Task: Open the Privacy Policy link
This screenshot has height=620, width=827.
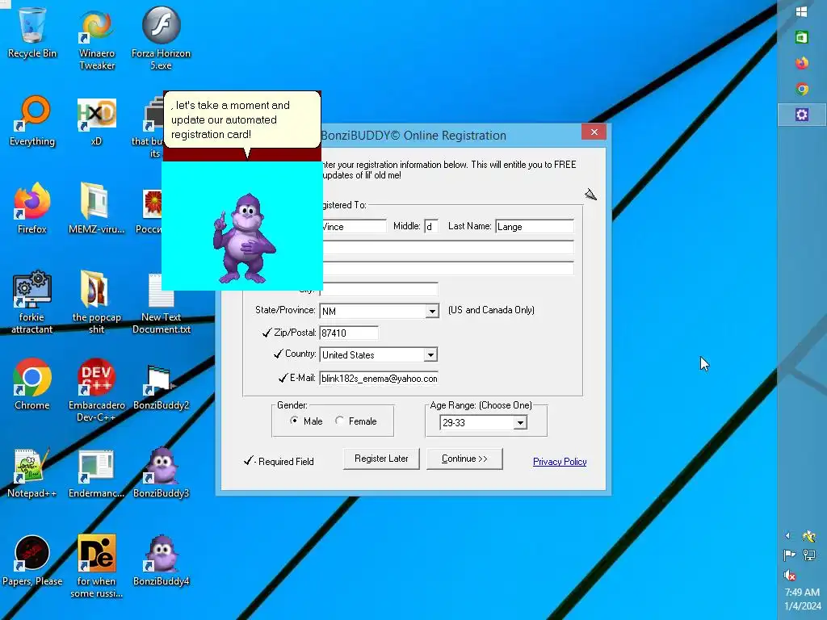Action: tap(560, 462)
